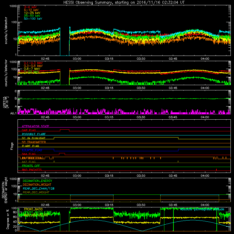Image resolution: width=234 pixels, height=234 pixels.
Task: Select the POSSIBLE FLARE label
Action: [x=34, y=134]
